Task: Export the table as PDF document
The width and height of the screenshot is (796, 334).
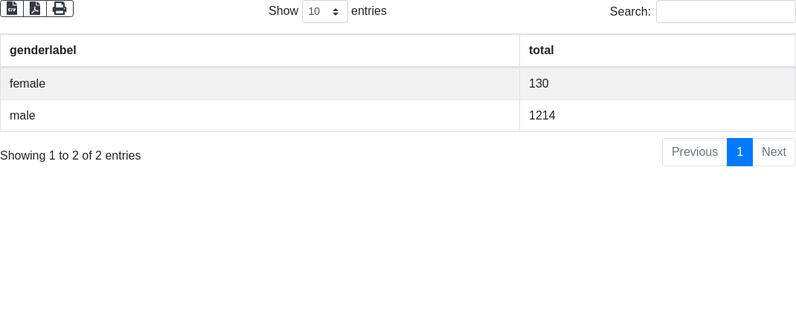Action: coord(35,9)
